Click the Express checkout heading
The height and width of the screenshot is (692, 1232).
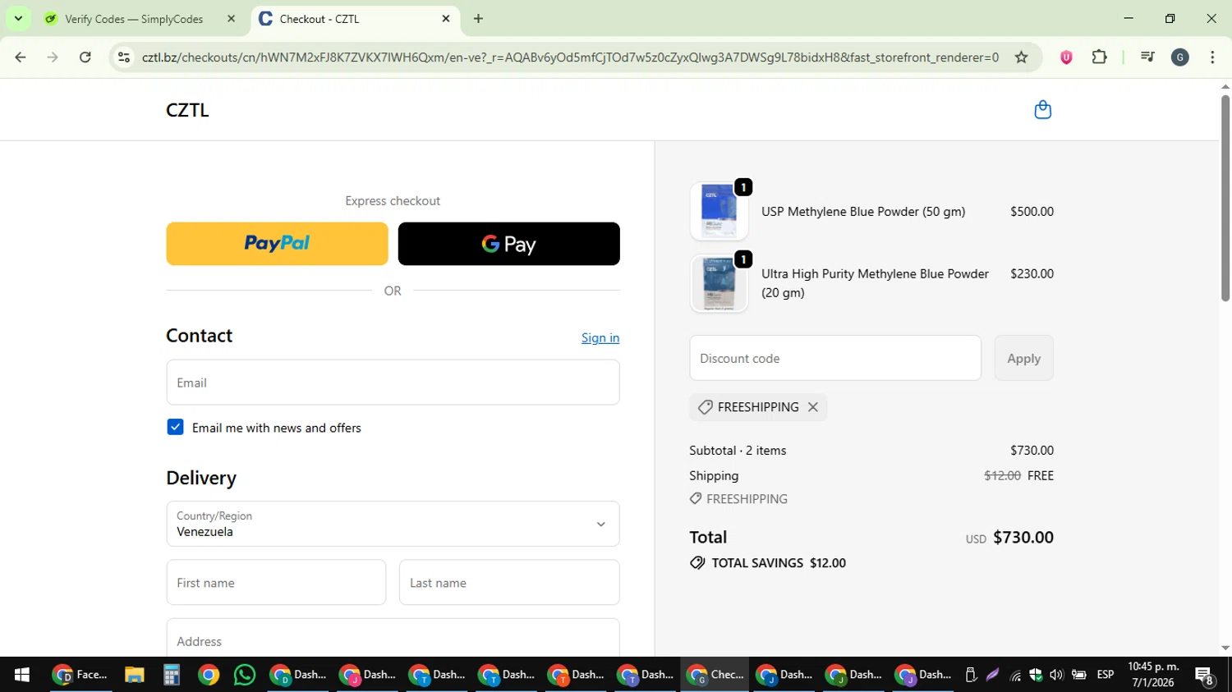point(393,201)
